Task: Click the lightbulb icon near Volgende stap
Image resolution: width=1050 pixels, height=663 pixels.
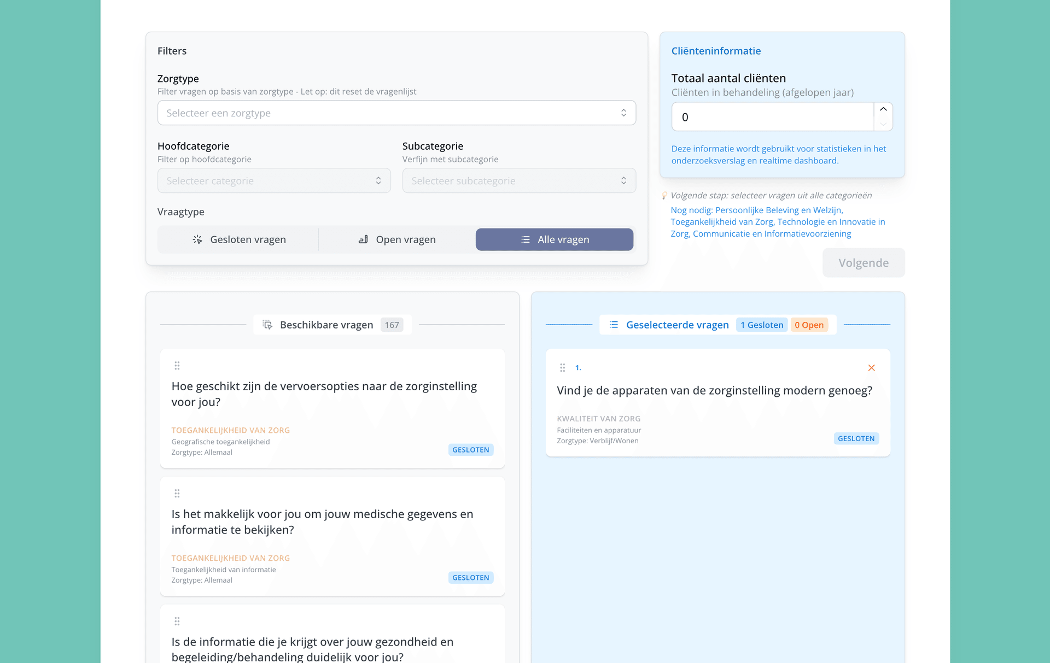Action: click(663, 195)
